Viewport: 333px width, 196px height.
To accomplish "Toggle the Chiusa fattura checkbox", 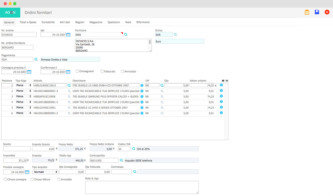I will [x=32, y=179].
